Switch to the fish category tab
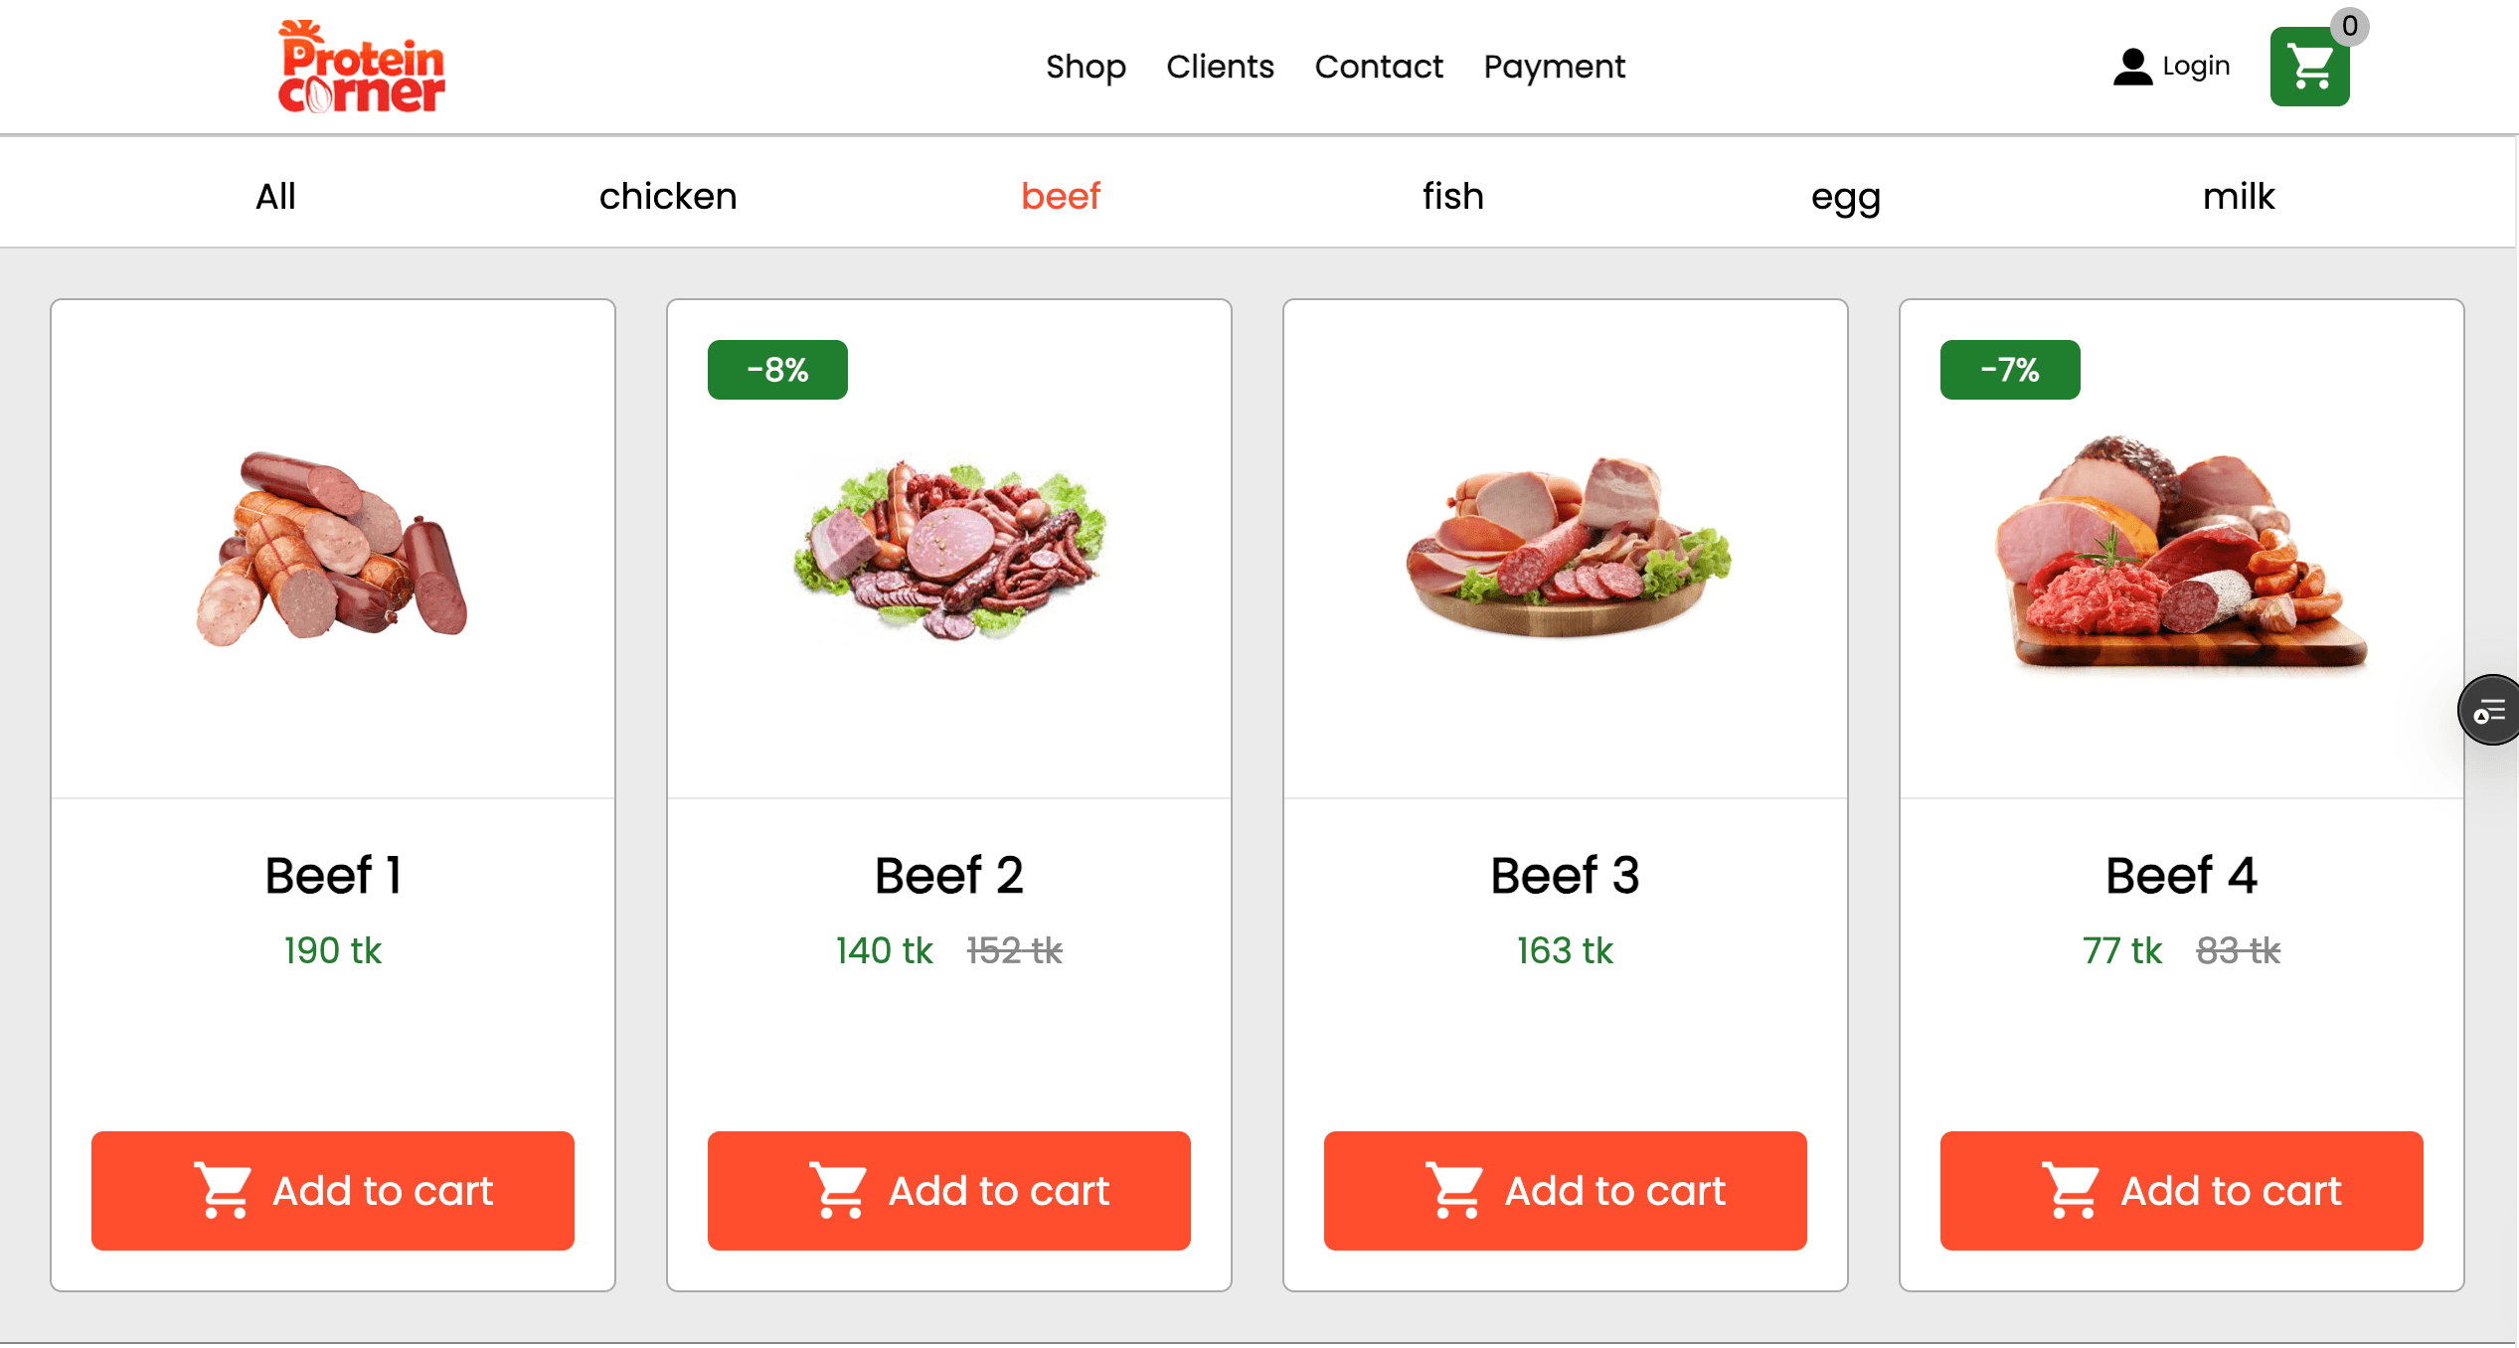The image size is (2519, 1348). tap(1452, 196)
